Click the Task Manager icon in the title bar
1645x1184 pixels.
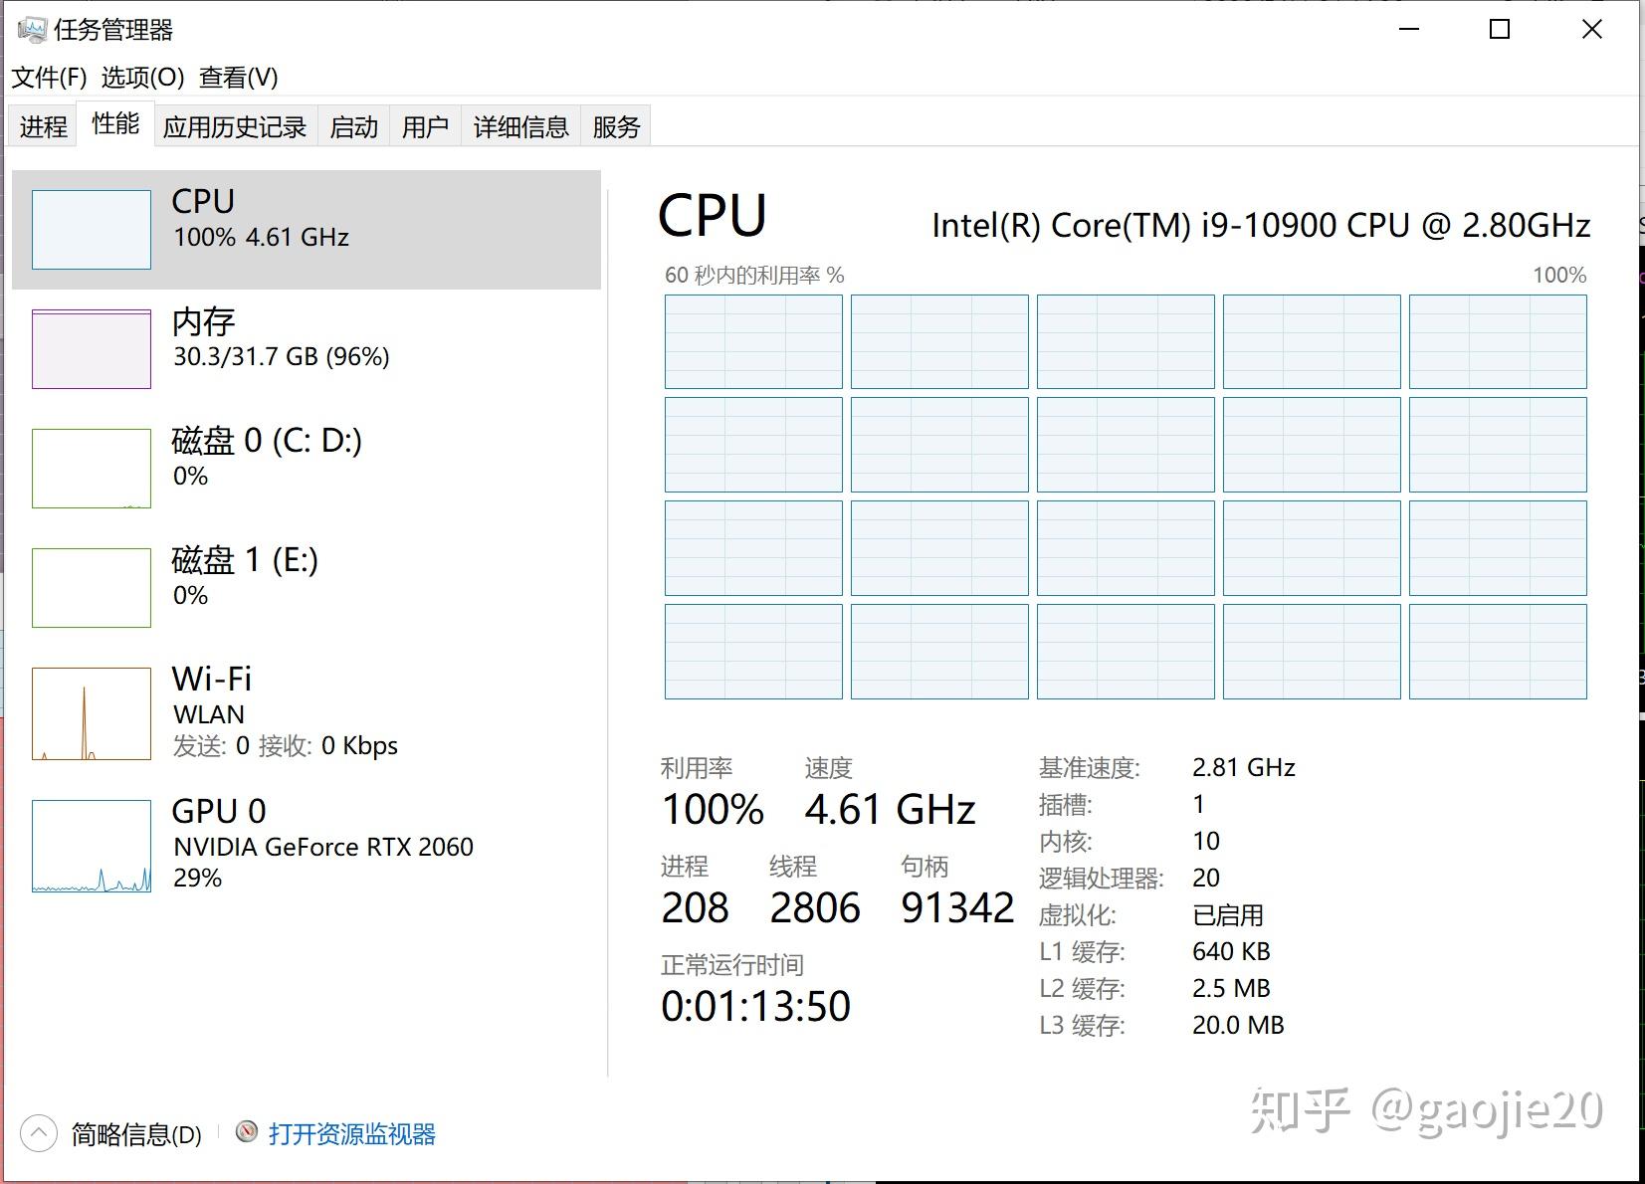coord(33,30)
